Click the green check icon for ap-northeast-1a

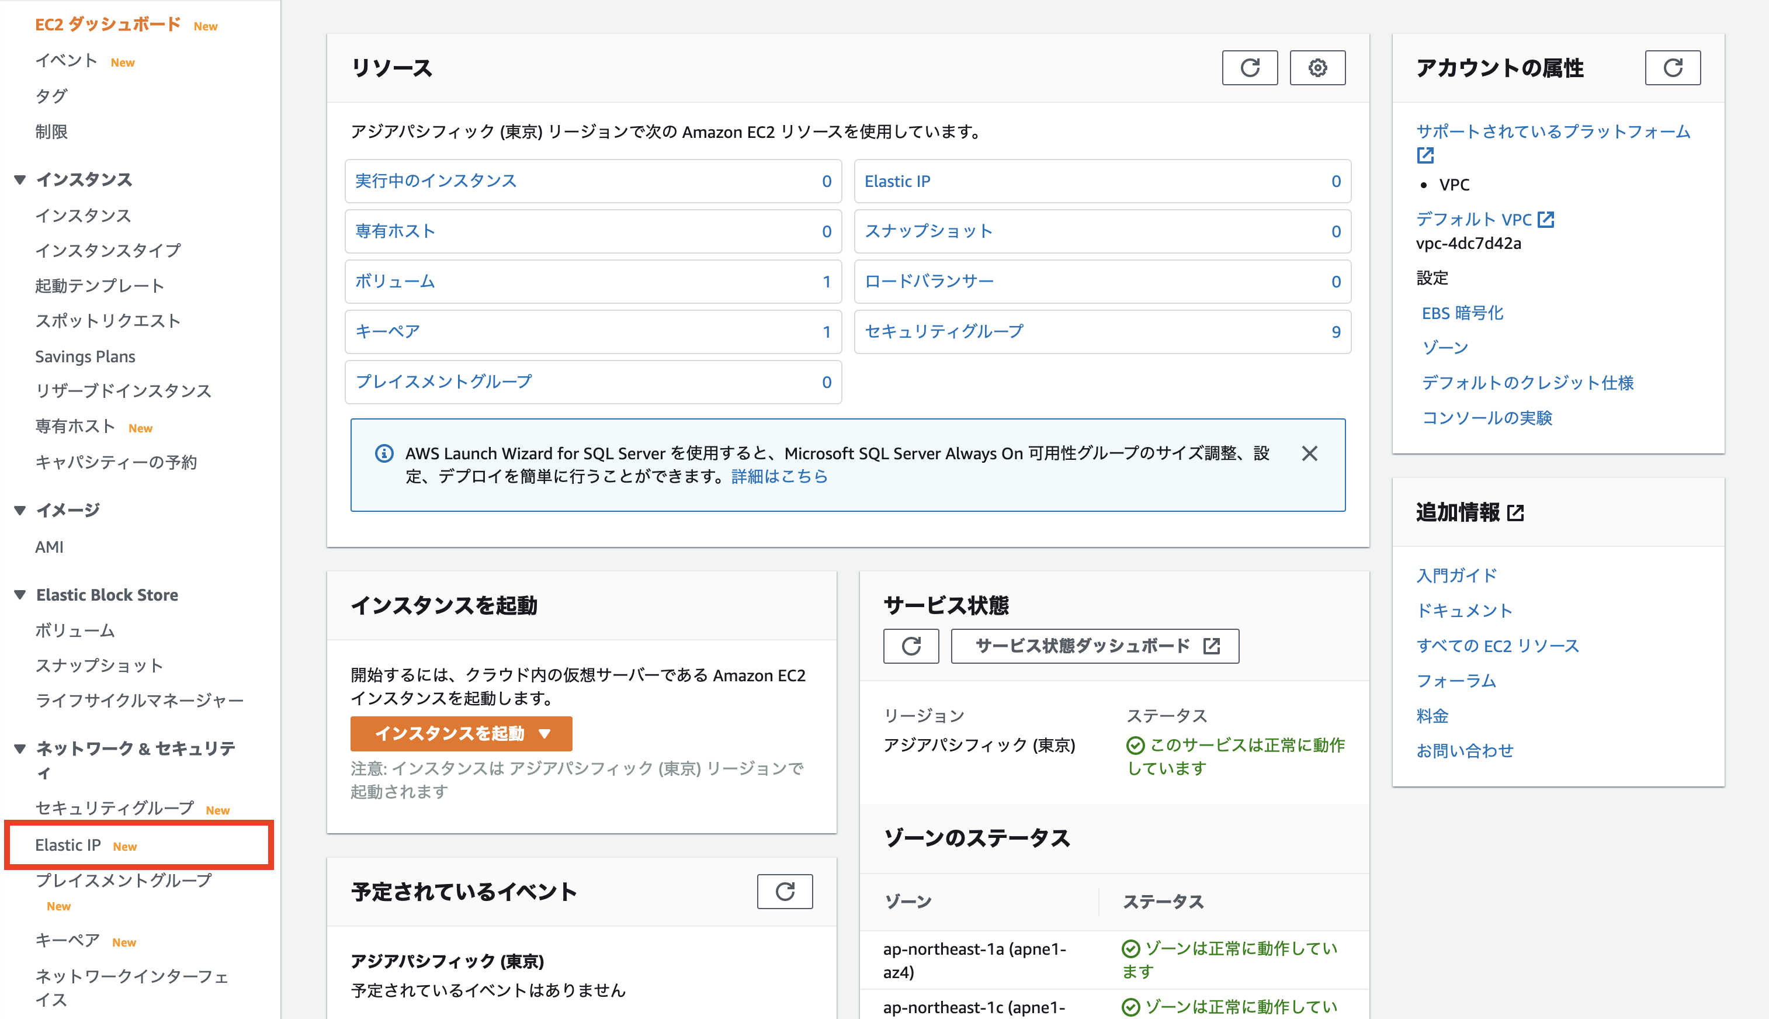click(x=1131, y=949)
